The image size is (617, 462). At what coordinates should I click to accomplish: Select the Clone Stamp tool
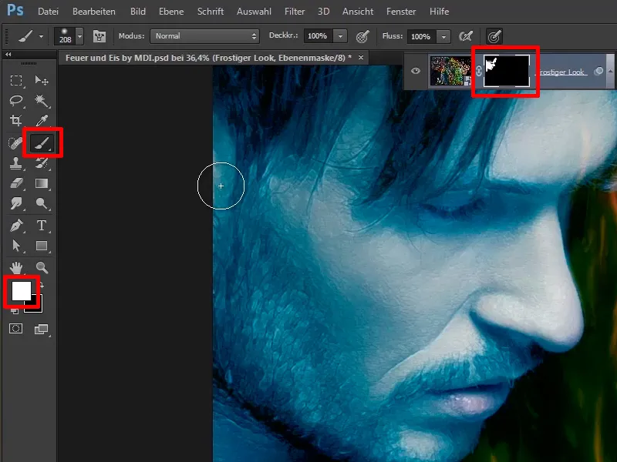(16, 163)
